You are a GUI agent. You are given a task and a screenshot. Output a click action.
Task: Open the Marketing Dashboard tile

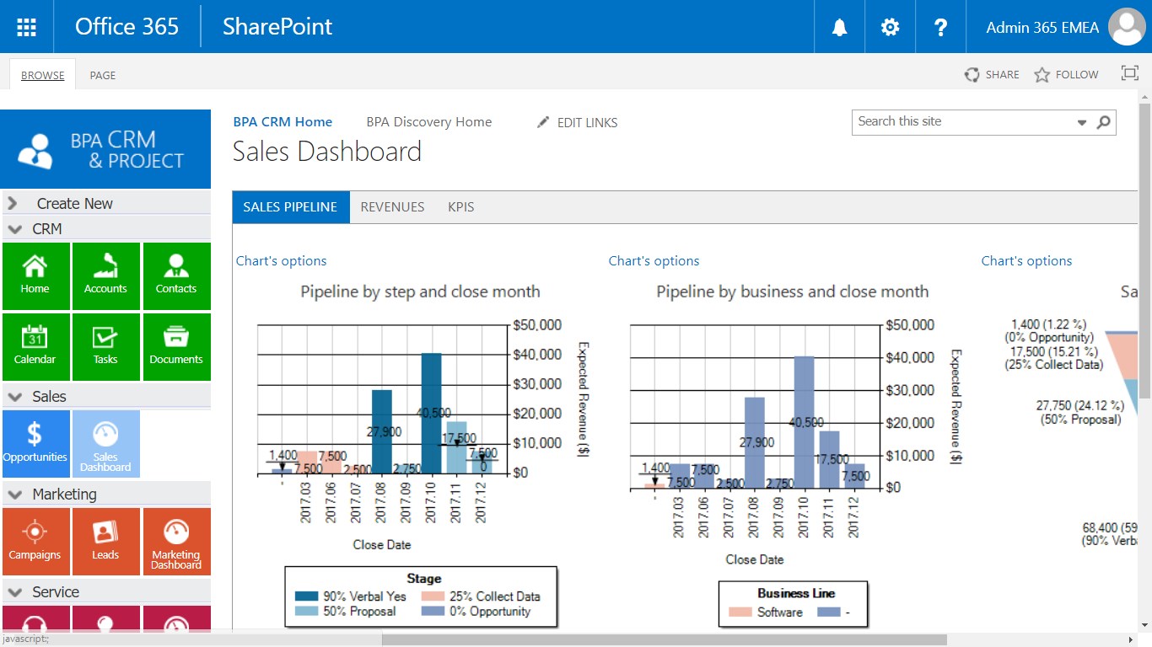(176, 542)
